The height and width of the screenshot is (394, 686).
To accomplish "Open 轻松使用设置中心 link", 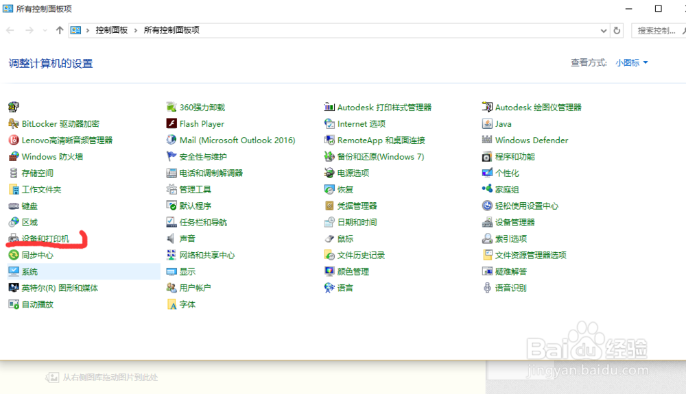I will (527, 206).
